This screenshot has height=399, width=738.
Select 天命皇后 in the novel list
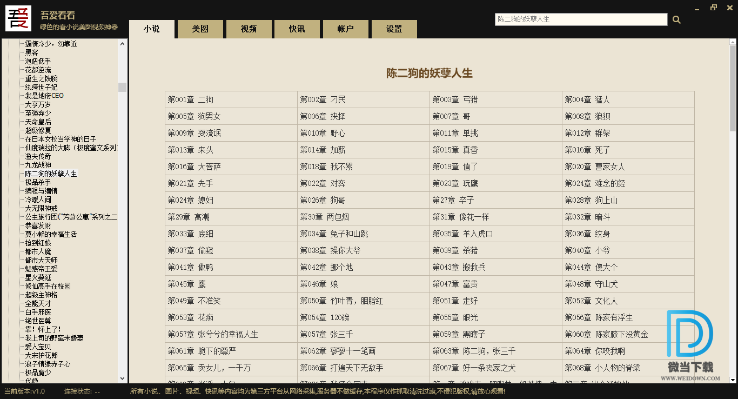(x=38, y=122)
